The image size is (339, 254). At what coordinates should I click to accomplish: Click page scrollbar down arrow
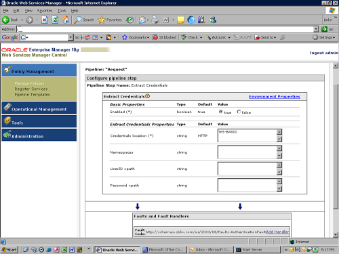336,235
